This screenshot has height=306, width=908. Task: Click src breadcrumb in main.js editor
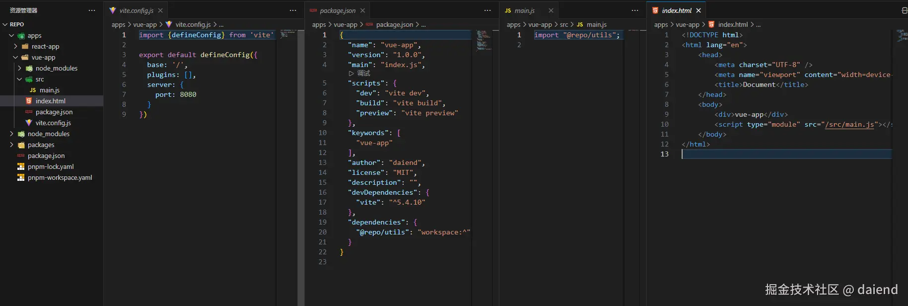tap(564, 24)
